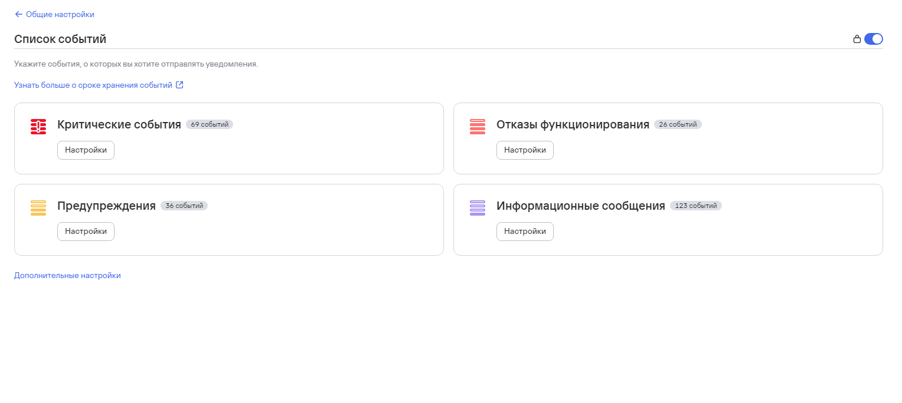Click the Список событий title
Screen dimensions: 902x403
(60, 39)
